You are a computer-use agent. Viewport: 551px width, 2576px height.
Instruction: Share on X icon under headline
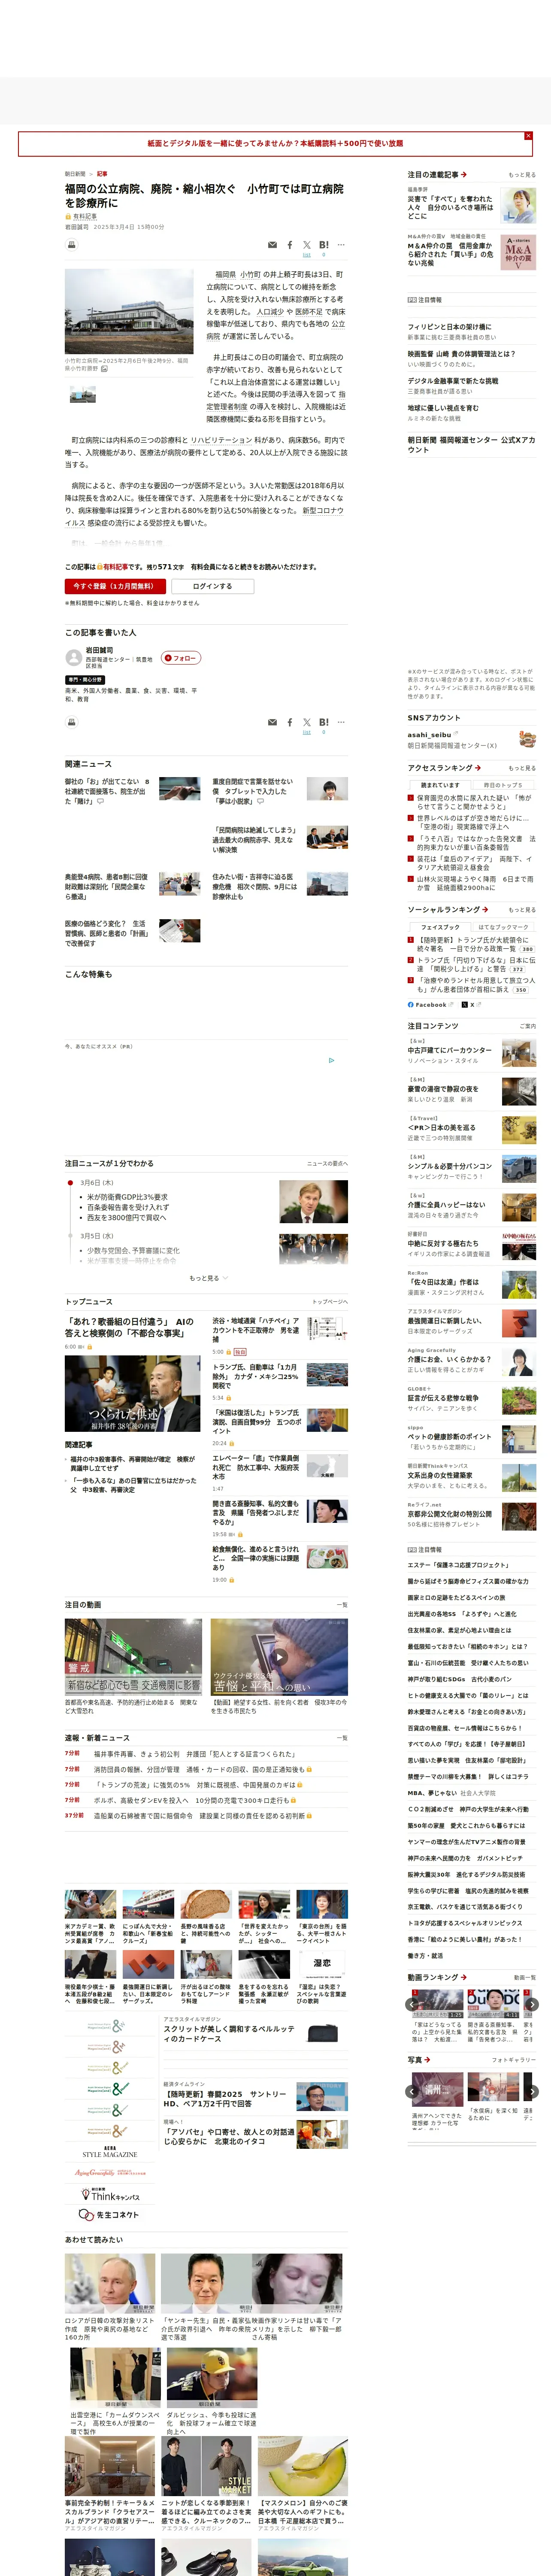pos(307,245)
